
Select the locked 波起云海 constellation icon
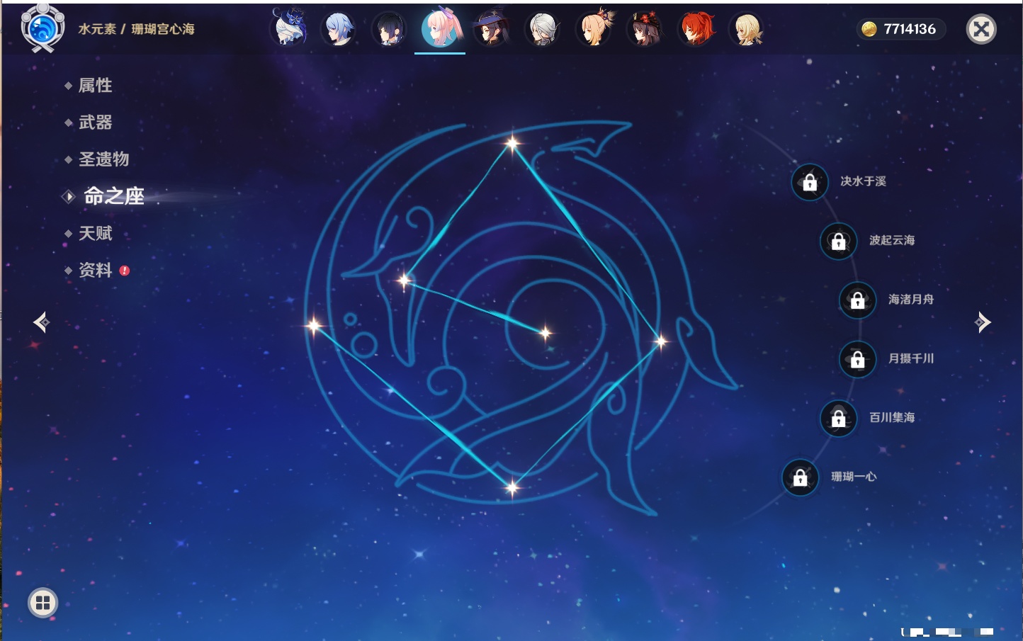(838, 241)
